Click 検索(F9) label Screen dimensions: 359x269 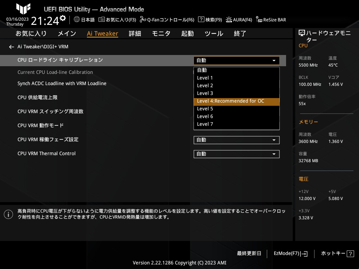tap(214, 20)
